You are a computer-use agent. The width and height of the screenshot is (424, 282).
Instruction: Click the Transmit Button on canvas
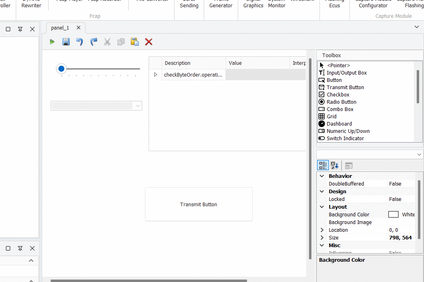(199, 204)
